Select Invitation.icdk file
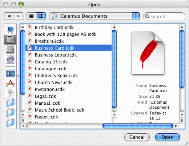Screen dimensions: 189x146 (68, 89)
